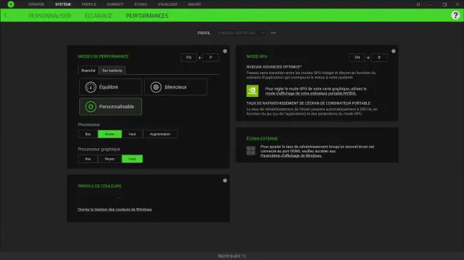The image size is (464, 260).
Task: Open the help question mark icon
Action: point(455,16)
